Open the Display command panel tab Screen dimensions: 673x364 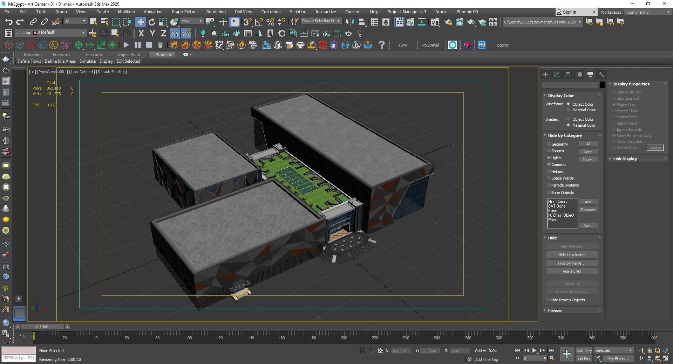tap(590, 74)
